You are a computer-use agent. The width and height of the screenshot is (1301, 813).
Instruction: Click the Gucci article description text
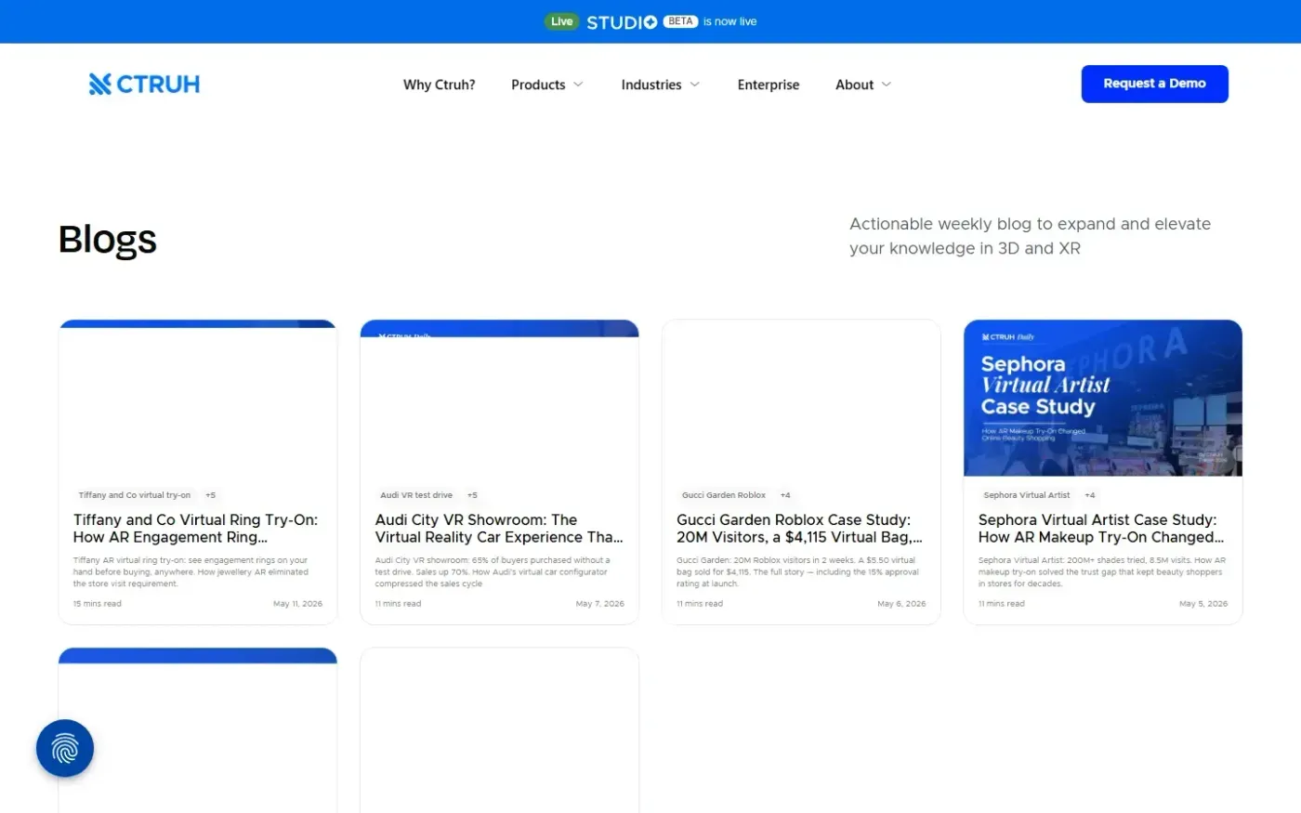[797, 572]
